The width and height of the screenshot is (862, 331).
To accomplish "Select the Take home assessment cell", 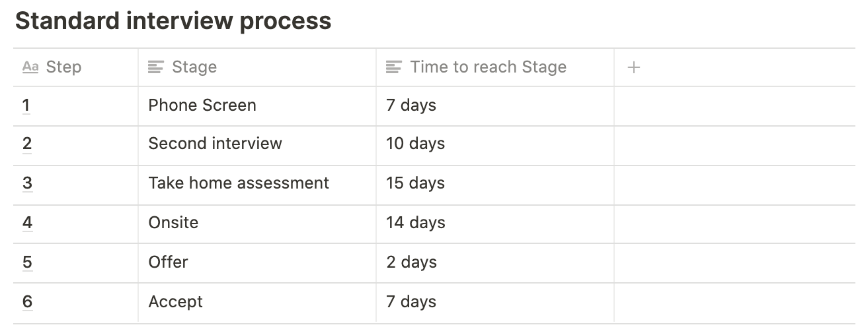I will (x=257, y=185).
